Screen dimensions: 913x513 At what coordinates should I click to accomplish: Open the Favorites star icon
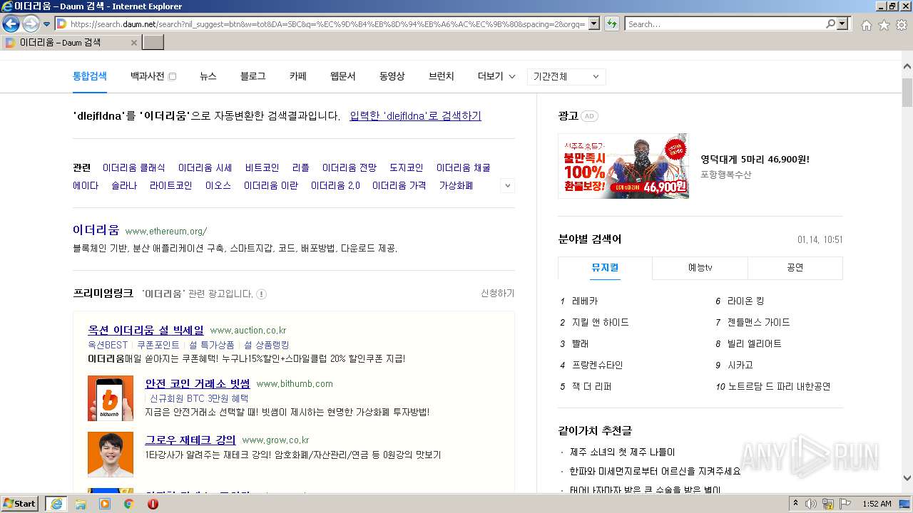point(884,25)
